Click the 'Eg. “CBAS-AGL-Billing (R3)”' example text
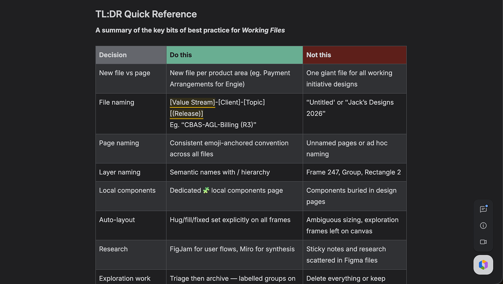503x284 pixels. click(x=213, y=125)
